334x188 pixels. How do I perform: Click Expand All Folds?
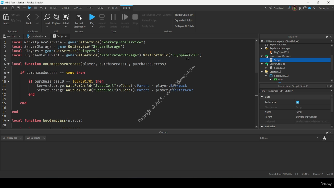click(x=183, y=20)
